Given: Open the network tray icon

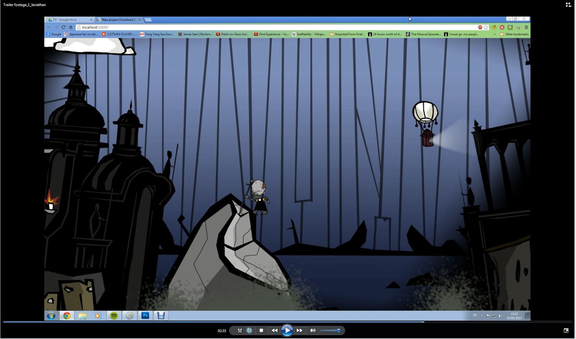Looking at the screenshot, I should 494,316.
